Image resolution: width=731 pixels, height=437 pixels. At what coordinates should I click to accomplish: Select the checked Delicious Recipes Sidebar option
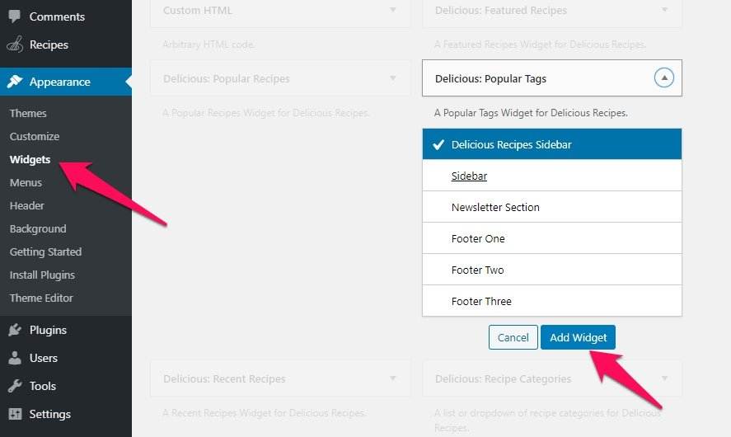click(552, 144)
